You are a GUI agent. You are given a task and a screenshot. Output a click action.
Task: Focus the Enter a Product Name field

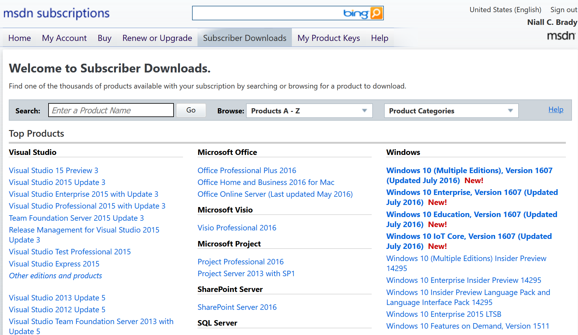tap(111, 110)
